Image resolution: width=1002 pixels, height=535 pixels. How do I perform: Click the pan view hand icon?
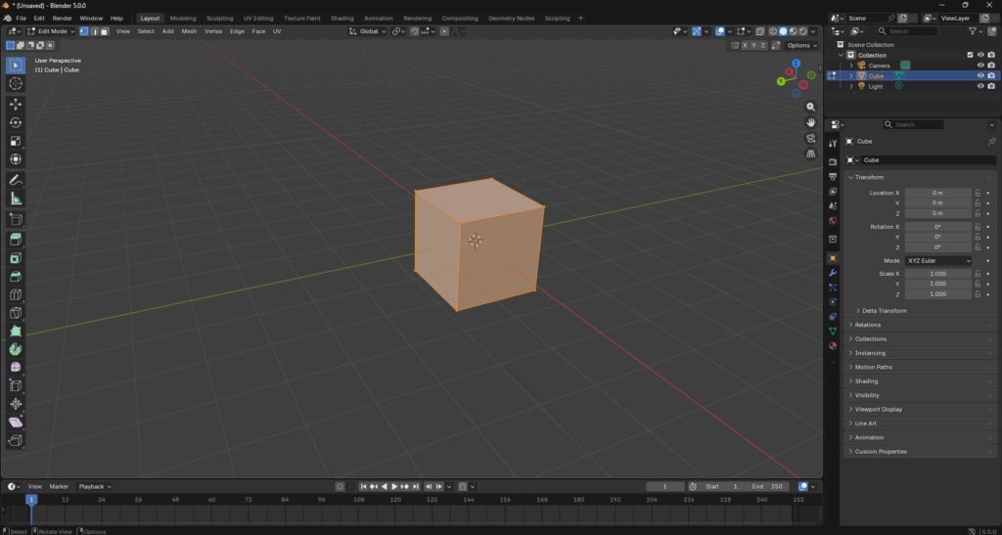click(x=811, y=122)
